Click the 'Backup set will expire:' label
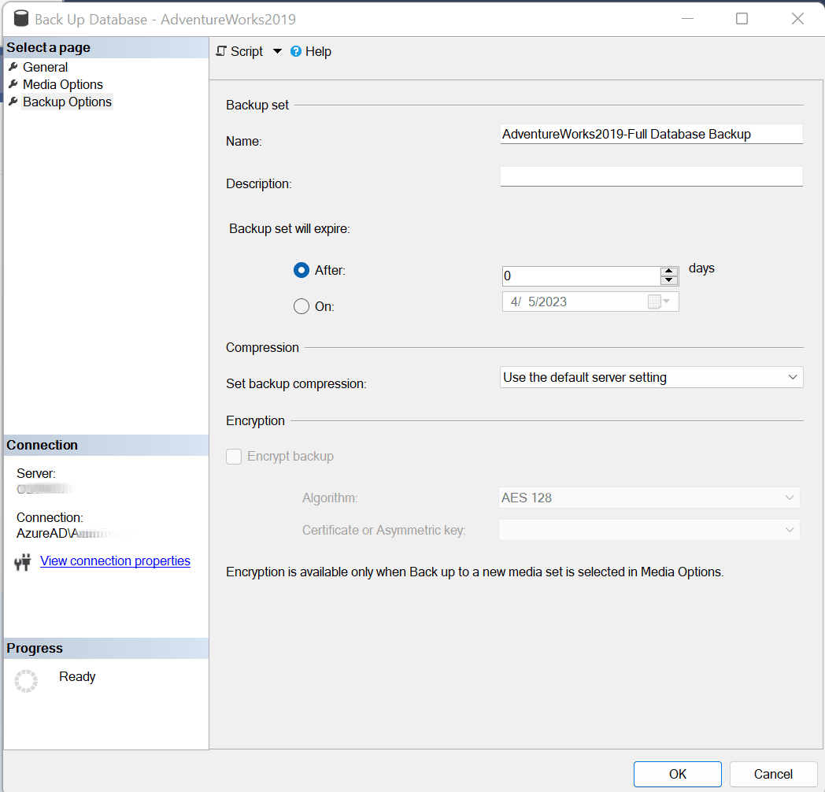 tap(290, 229)
